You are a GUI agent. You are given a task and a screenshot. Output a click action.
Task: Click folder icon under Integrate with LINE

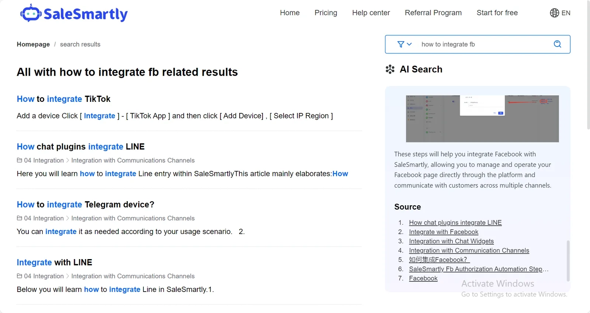(20, 276)
